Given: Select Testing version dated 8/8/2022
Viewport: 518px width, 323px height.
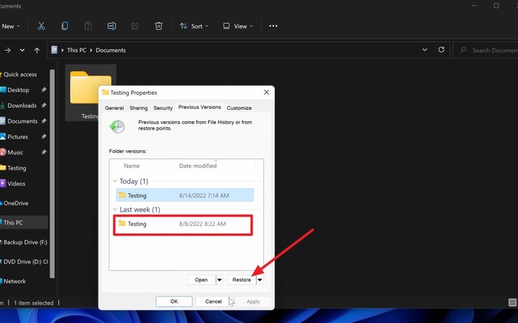Looking at the screenshot, I should coord(183,224).
